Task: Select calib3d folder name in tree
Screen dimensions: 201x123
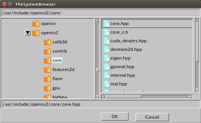Action: tap(60, 42)
